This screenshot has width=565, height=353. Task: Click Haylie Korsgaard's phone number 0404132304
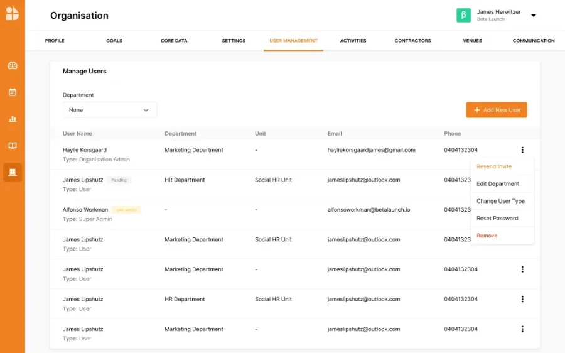click(x=461, y=150)
